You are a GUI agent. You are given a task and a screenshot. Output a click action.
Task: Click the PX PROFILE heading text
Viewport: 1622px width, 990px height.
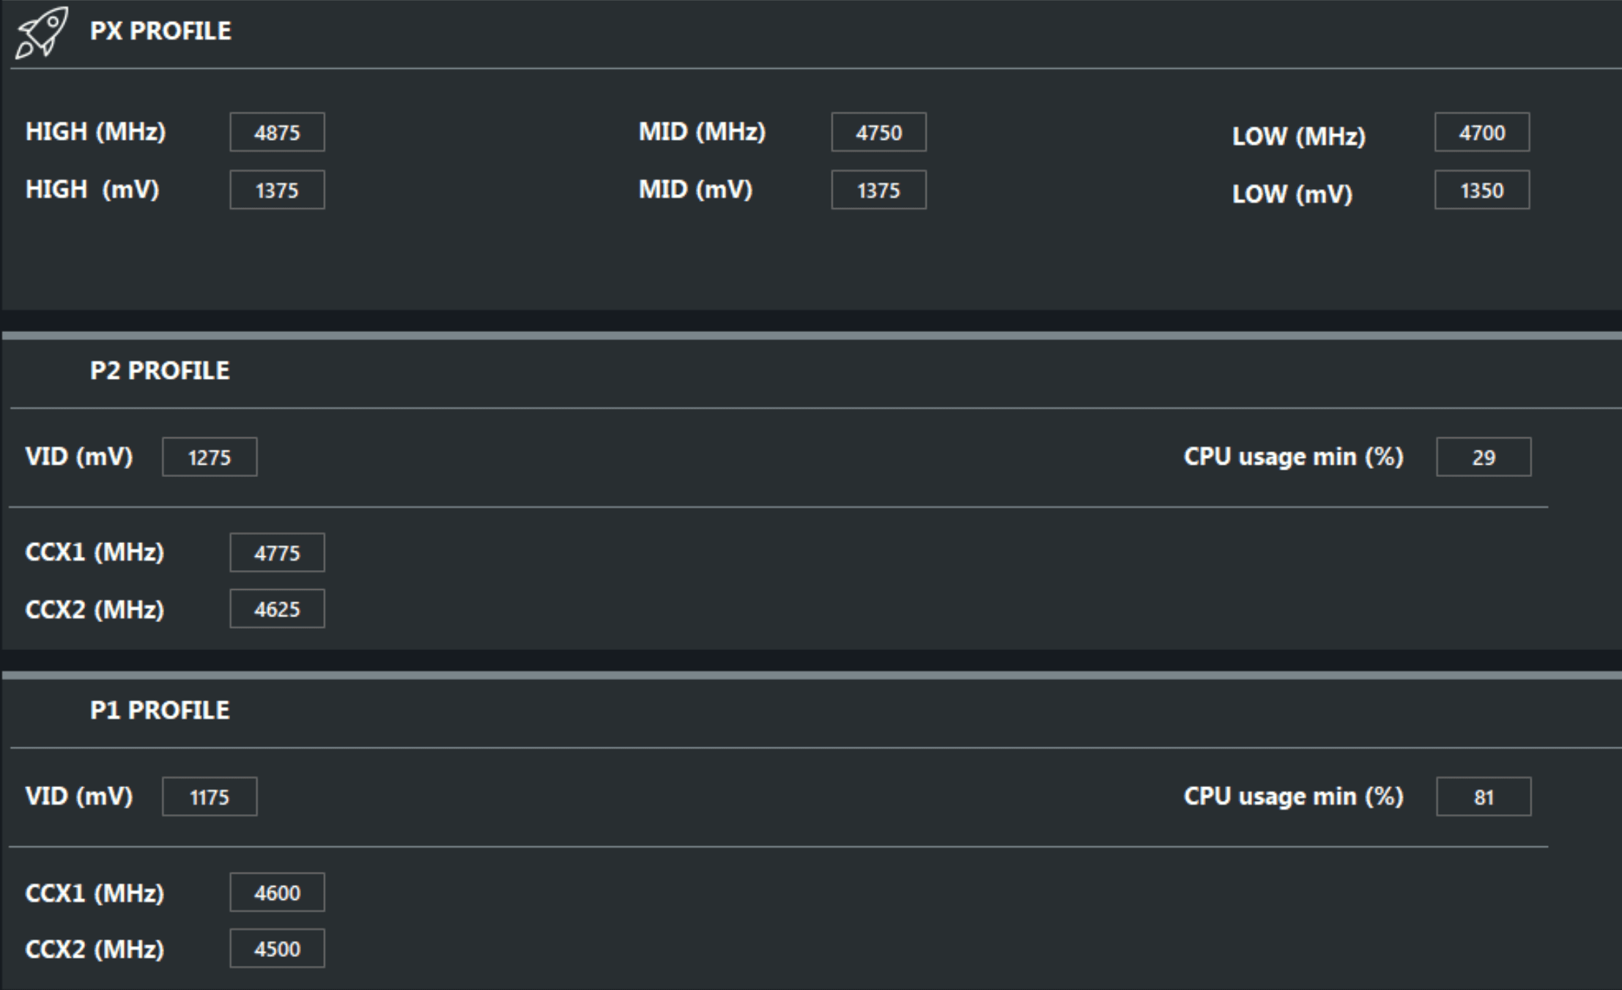[160, 31]
